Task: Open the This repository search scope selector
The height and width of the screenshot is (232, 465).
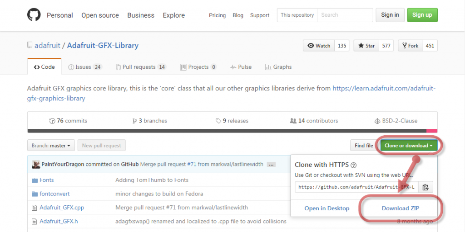Action: click(297, 15)
